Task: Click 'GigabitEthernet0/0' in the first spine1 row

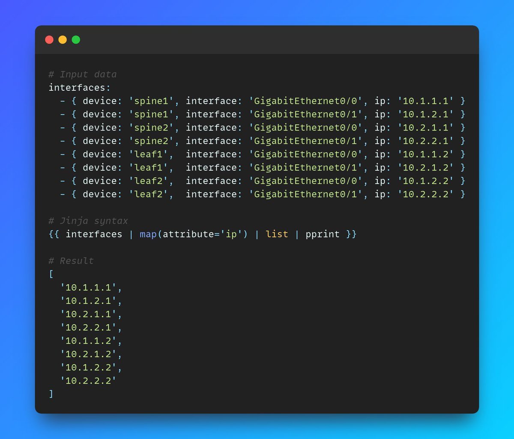Action: (306, 101)
